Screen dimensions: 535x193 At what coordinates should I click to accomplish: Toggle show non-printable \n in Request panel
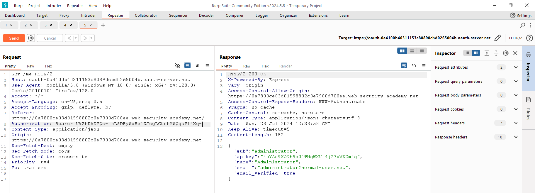coord(198,66)
